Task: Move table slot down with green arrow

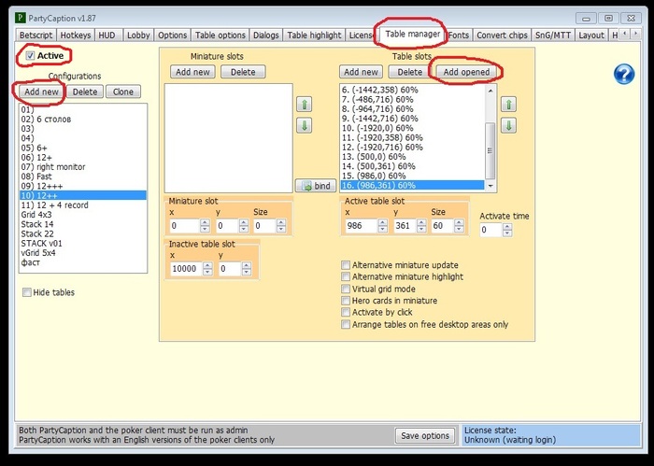Action: [508, 125]
